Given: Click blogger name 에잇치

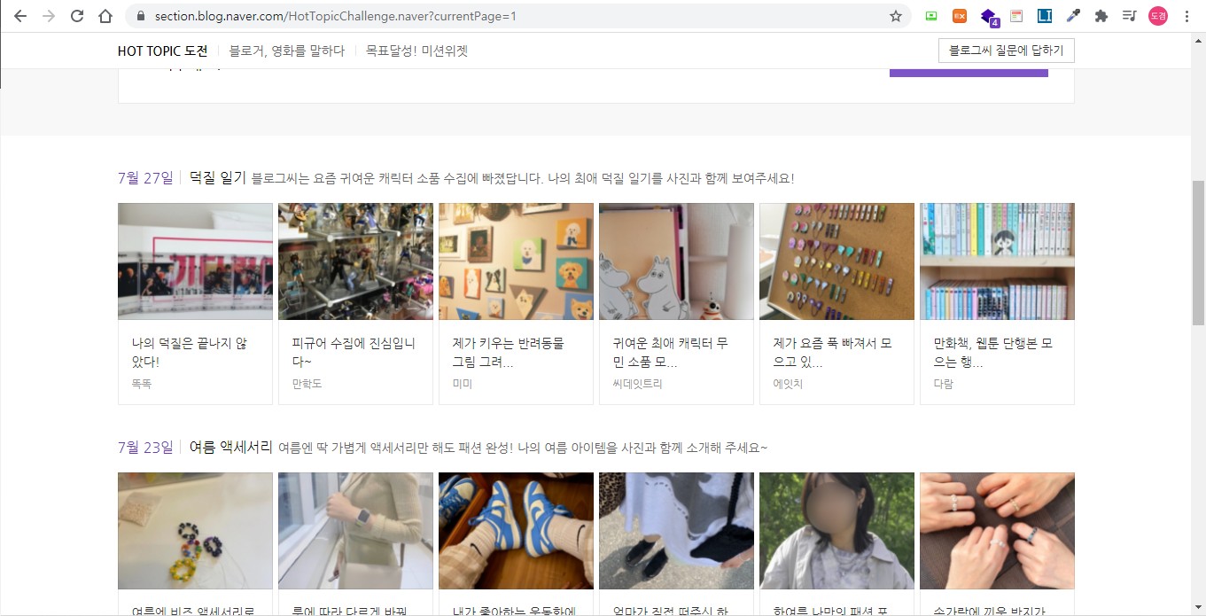Looking at the screenshot, I should [x=788, y=384].
